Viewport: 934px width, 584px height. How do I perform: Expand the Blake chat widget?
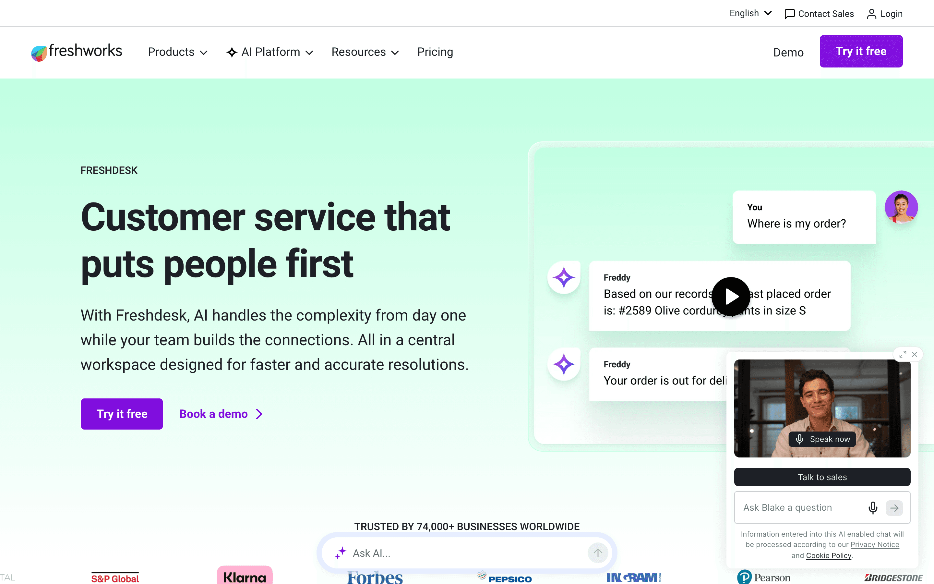tap(903, 354)
